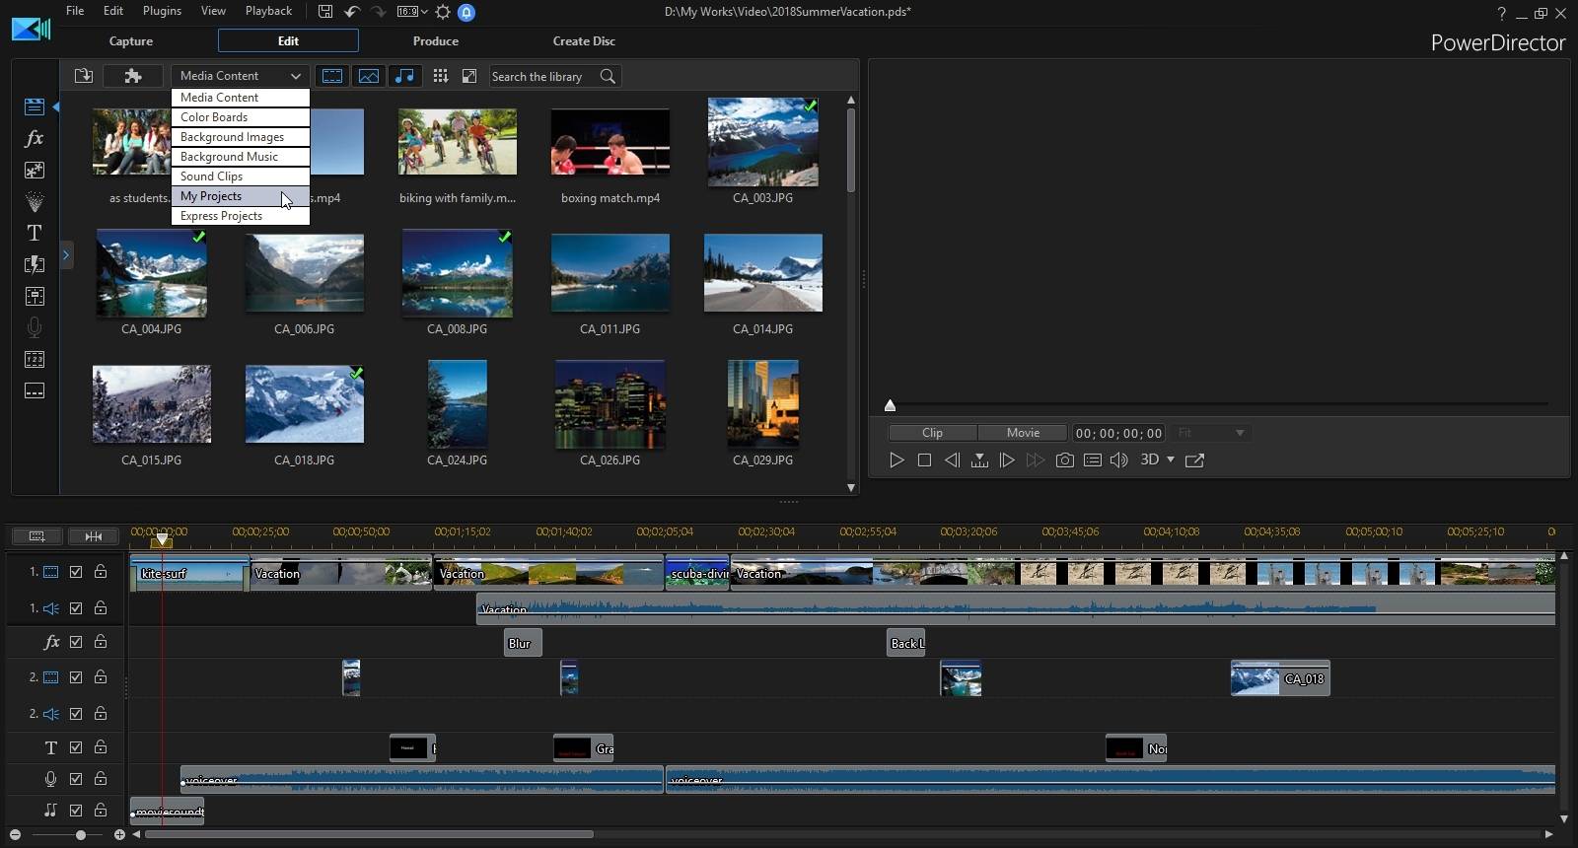This screenshot has height=848, width=1578.
Task: Take a snapshot with camera icon
Action: click(x=1064, y=460)
